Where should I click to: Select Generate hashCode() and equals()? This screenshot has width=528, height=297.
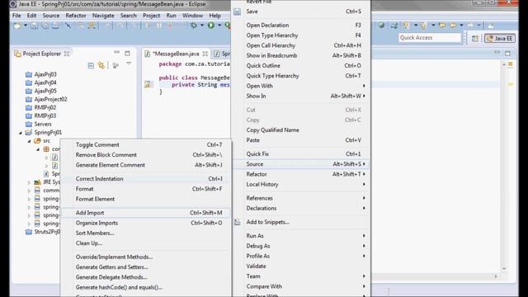tap(146, 287)
